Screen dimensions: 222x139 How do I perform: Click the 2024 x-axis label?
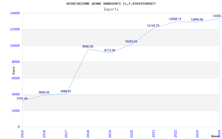220,134
